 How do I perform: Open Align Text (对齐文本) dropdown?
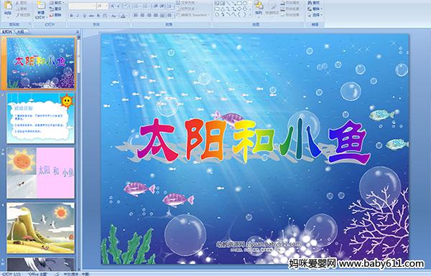187,9
